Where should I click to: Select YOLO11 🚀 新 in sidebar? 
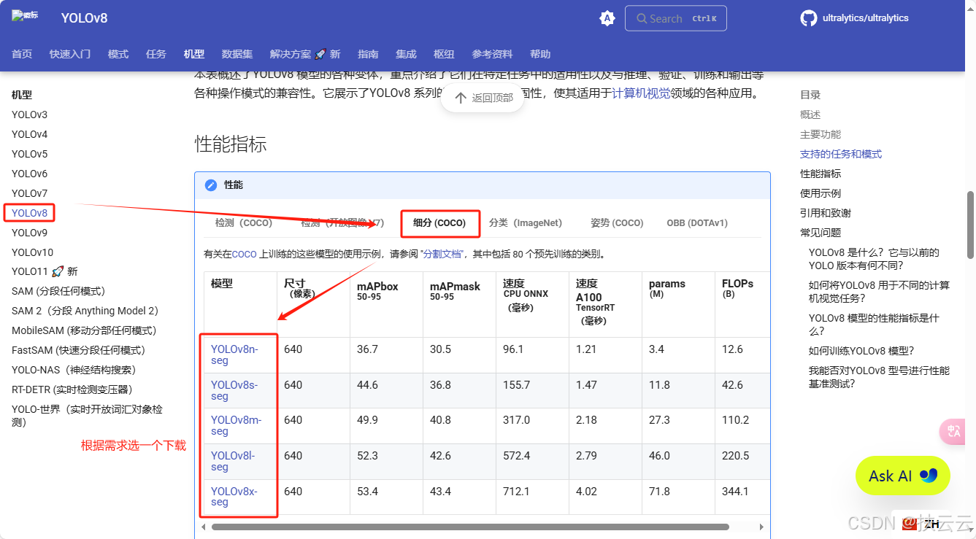coord(45,271)
